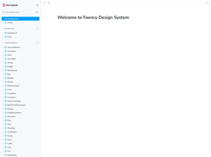Screen dimensions: 211x157
Task: Click the DateTimePicker component grid icon
Action: pyautogui.click(x=6, y=101)
